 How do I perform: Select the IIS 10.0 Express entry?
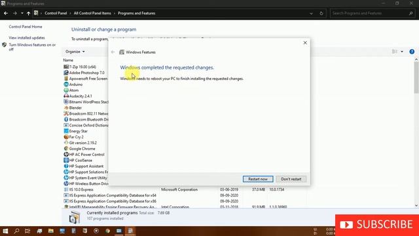pyautogui.click(x=81, y=189)
